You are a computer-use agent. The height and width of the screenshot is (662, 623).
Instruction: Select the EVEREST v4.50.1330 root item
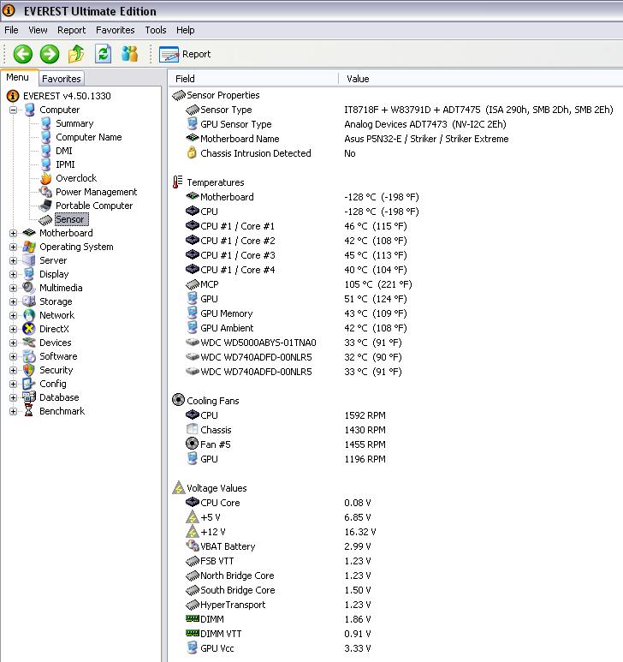click(67, 96)
